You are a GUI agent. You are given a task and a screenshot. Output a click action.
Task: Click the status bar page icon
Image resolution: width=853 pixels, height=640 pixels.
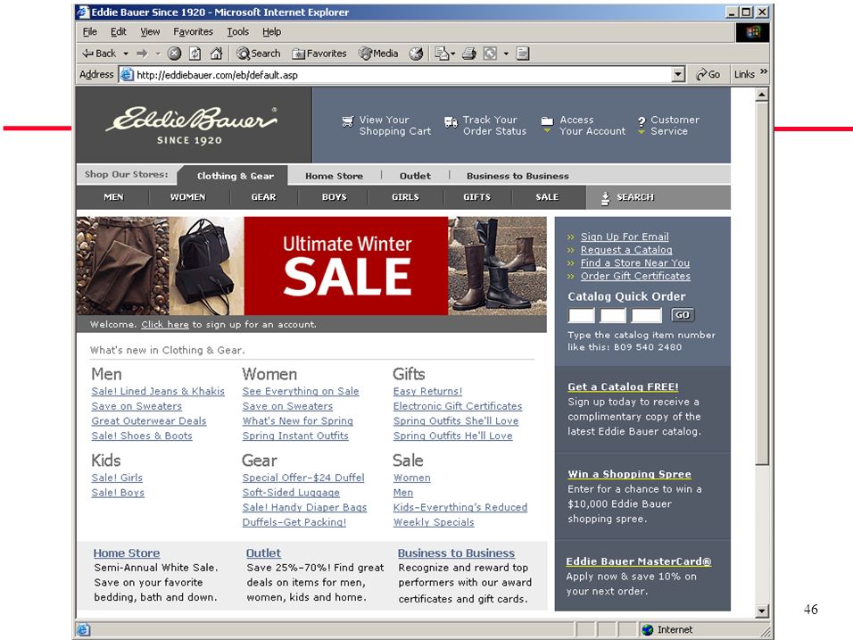[x=83, y=629]
